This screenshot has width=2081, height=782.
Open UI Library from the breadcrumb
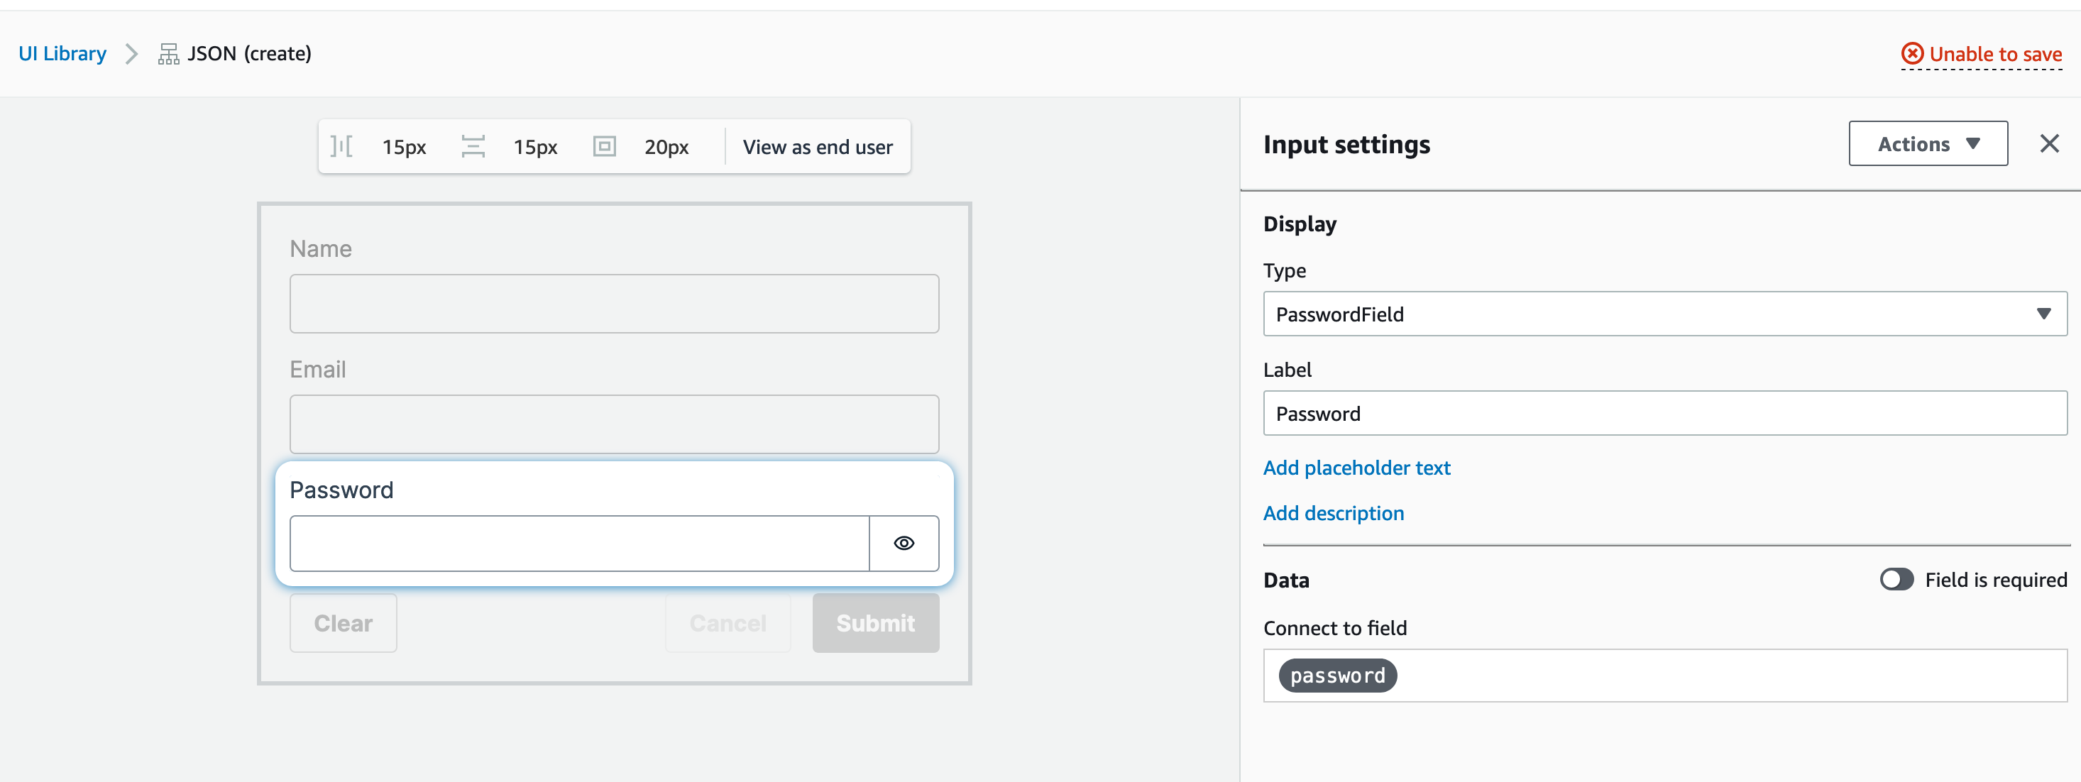(x=62, y=53)
